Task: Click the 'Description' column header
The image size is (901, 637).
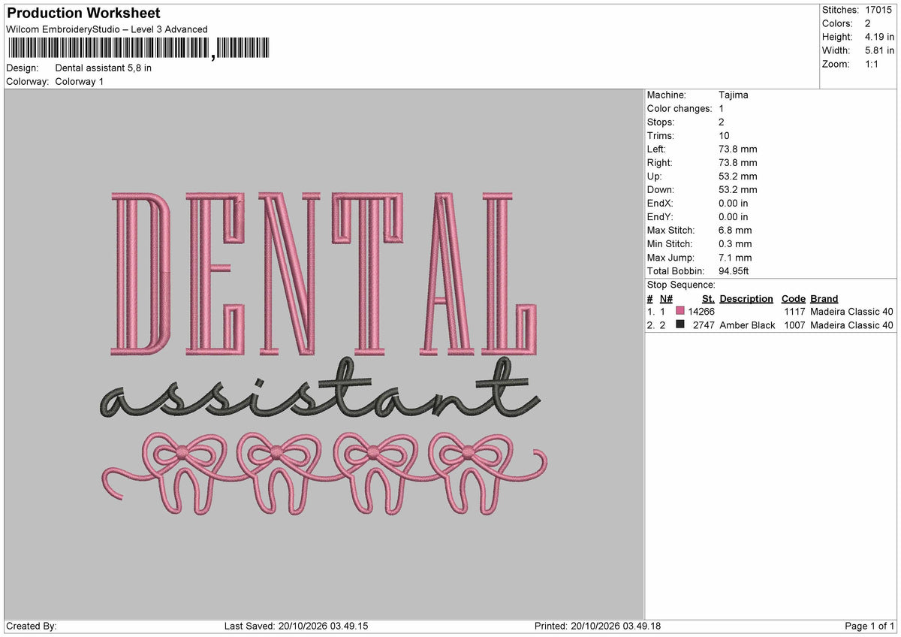Action: [746, 298]
